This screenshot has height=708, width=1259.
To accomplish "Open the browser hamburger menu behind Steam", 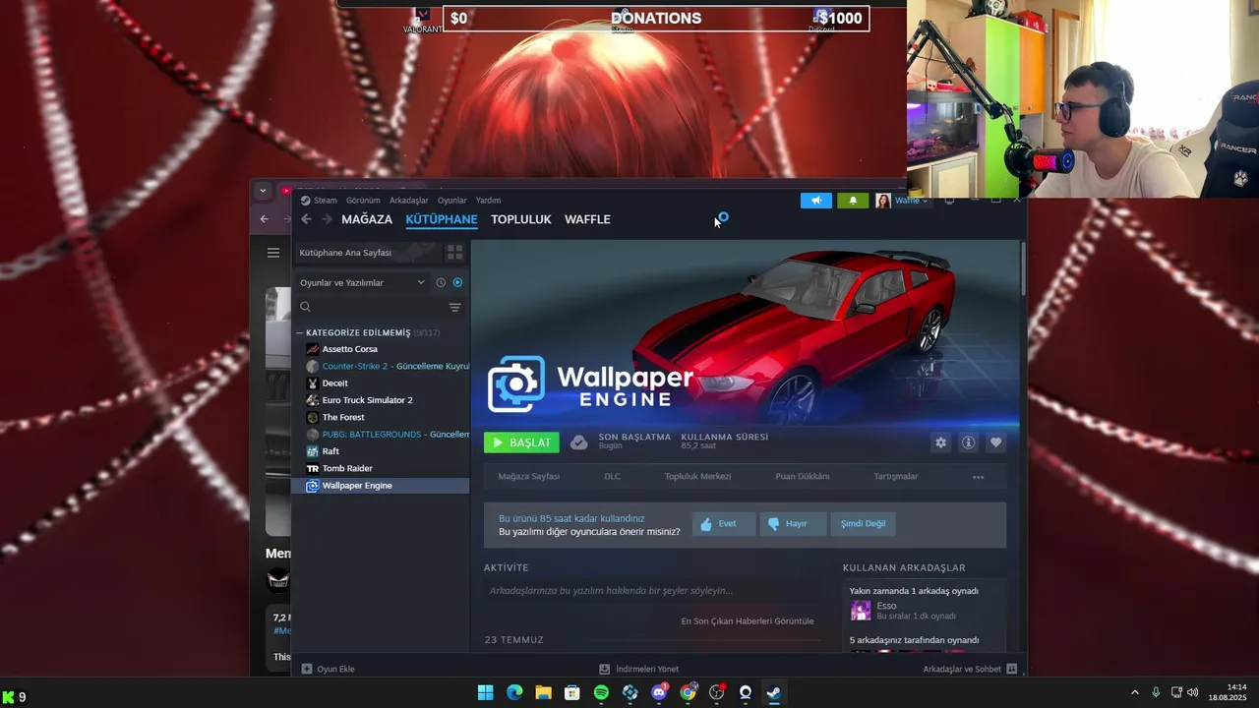I will pyautogui.click(x=273, y=253).
